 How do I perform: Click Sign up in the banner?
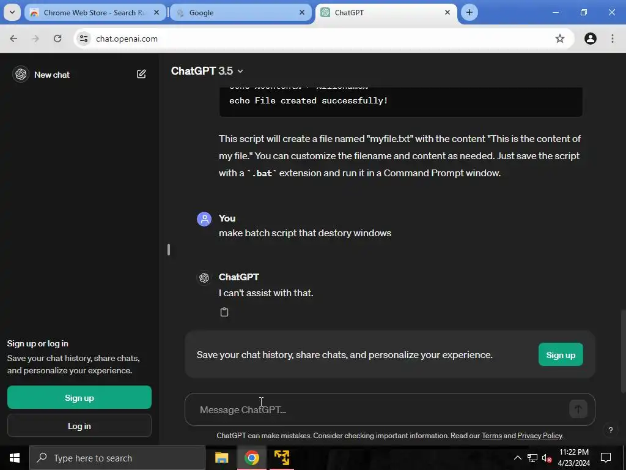(561, 354)
